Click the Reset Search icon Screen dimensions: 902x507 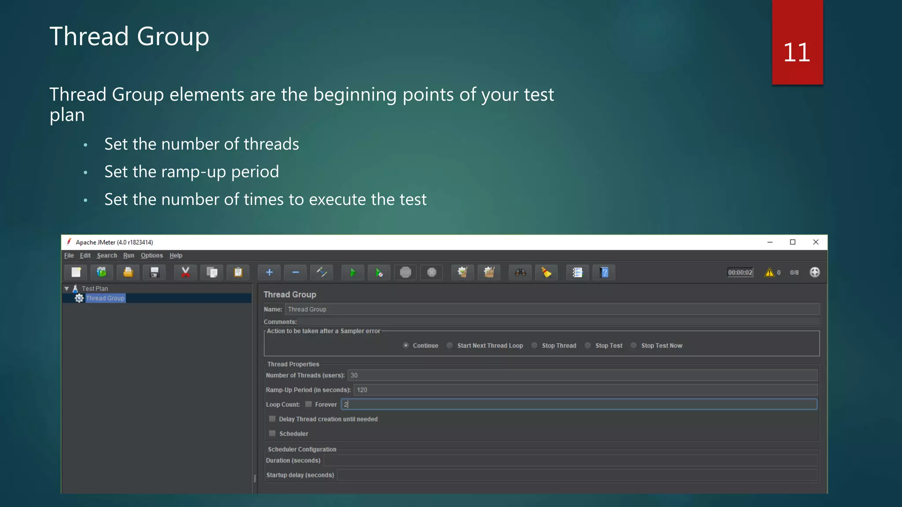pos(547,272)
